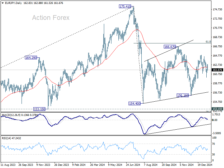Click the 156.160 price label
The image size is (224, 168).
tap(183, 95)
